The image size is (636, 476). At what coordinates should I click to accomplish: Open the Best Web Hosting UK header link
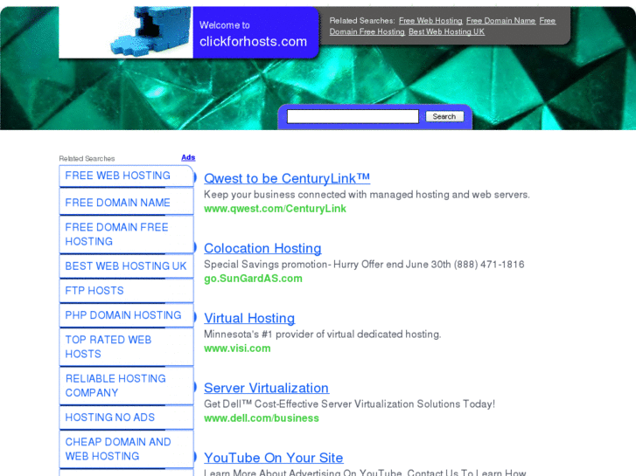[446, 31]
